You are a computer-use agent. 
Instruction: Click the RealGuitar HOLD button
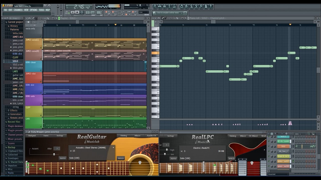[121, 158]
